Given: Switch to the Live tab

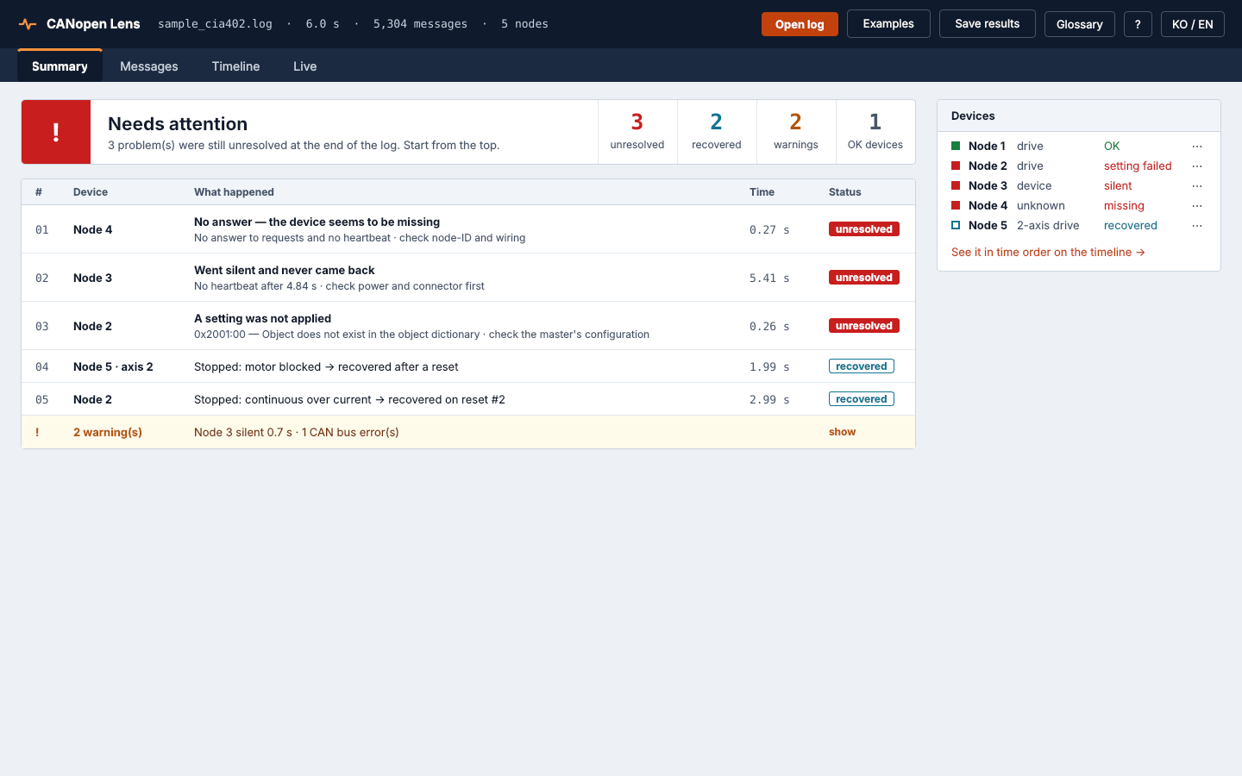Looking at the screenshot, I should [x=304, y=66].
